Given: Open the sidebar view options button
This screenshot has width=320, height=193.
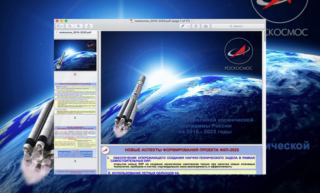Looking at the screenshot, I should point(60,26).
